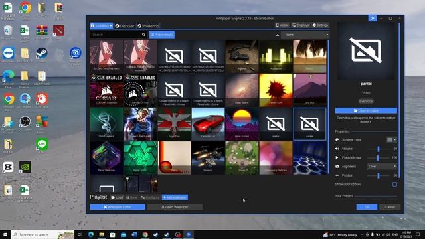Open the NVIDIA GeForce desktop shortcut
This screenshot has height=239, width=425.
25,167
